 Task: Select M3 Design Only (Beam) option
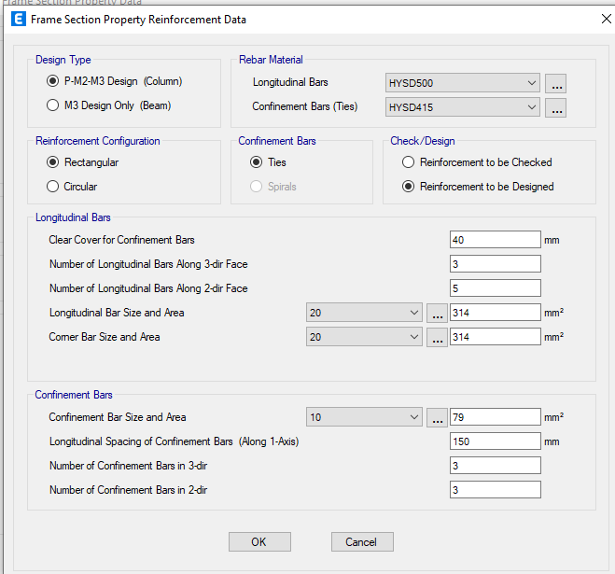52,105
